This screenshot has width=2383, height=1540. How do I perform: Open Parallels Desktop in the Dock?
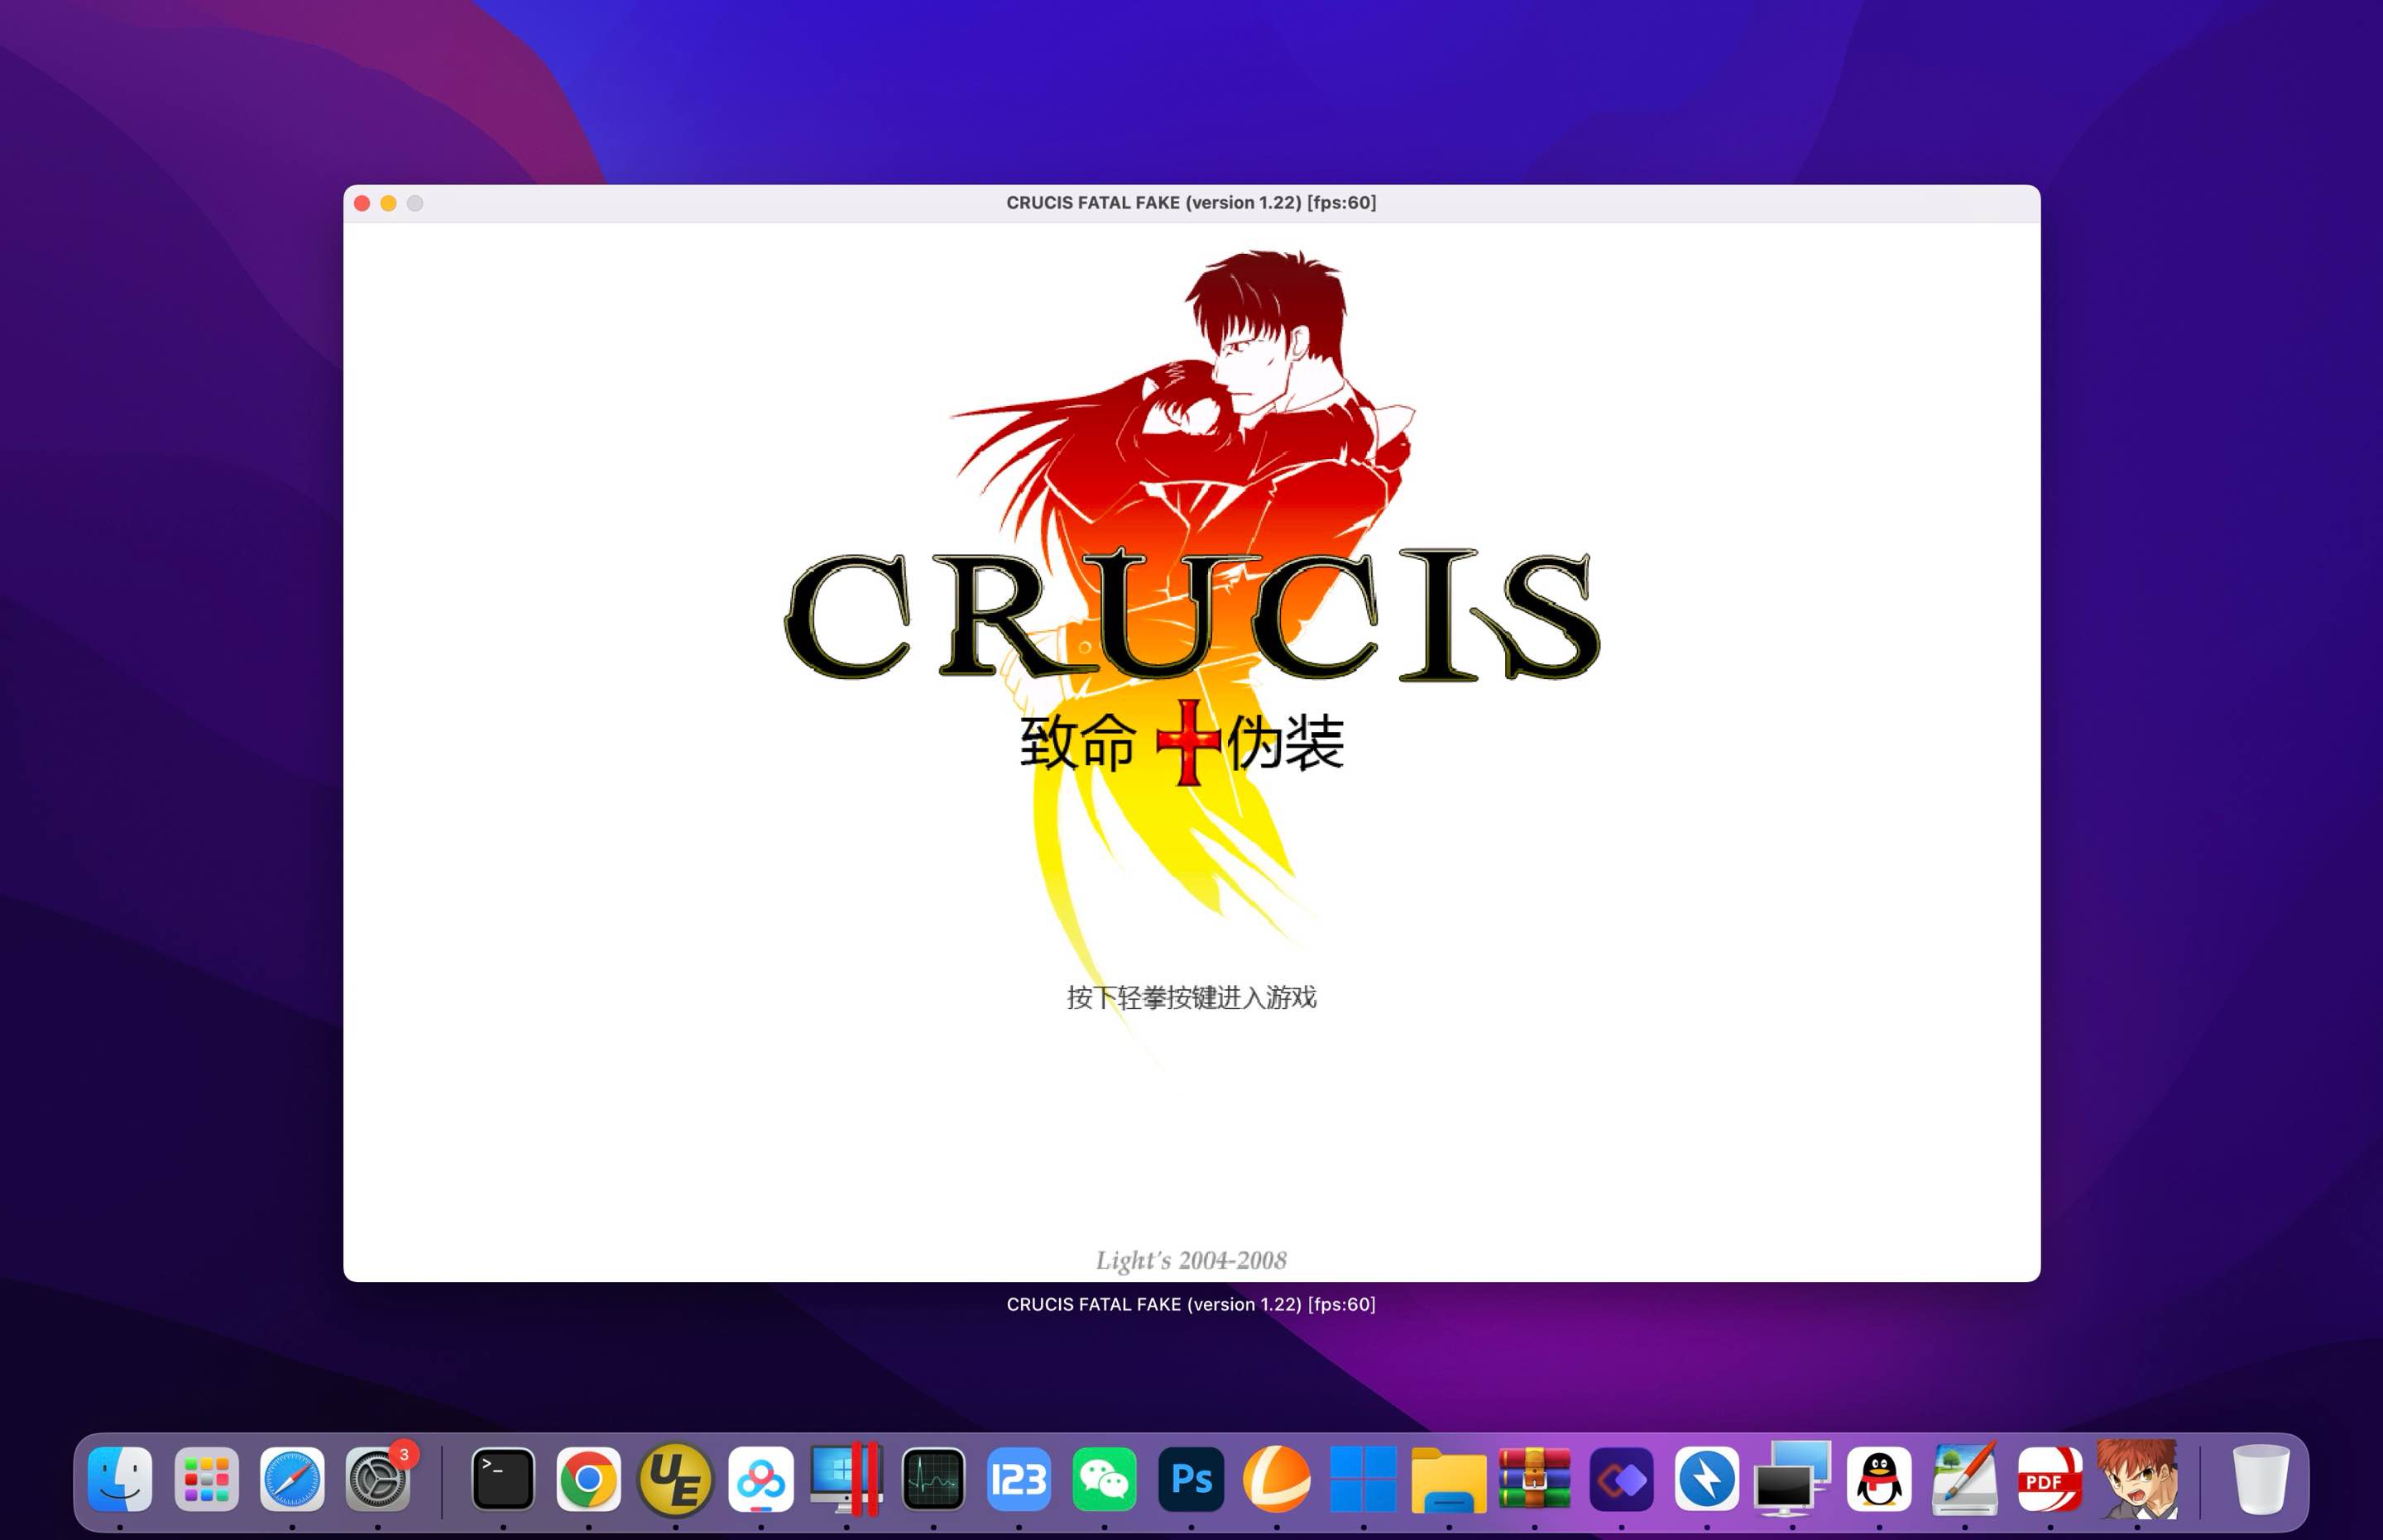[x=846, y=1479]
